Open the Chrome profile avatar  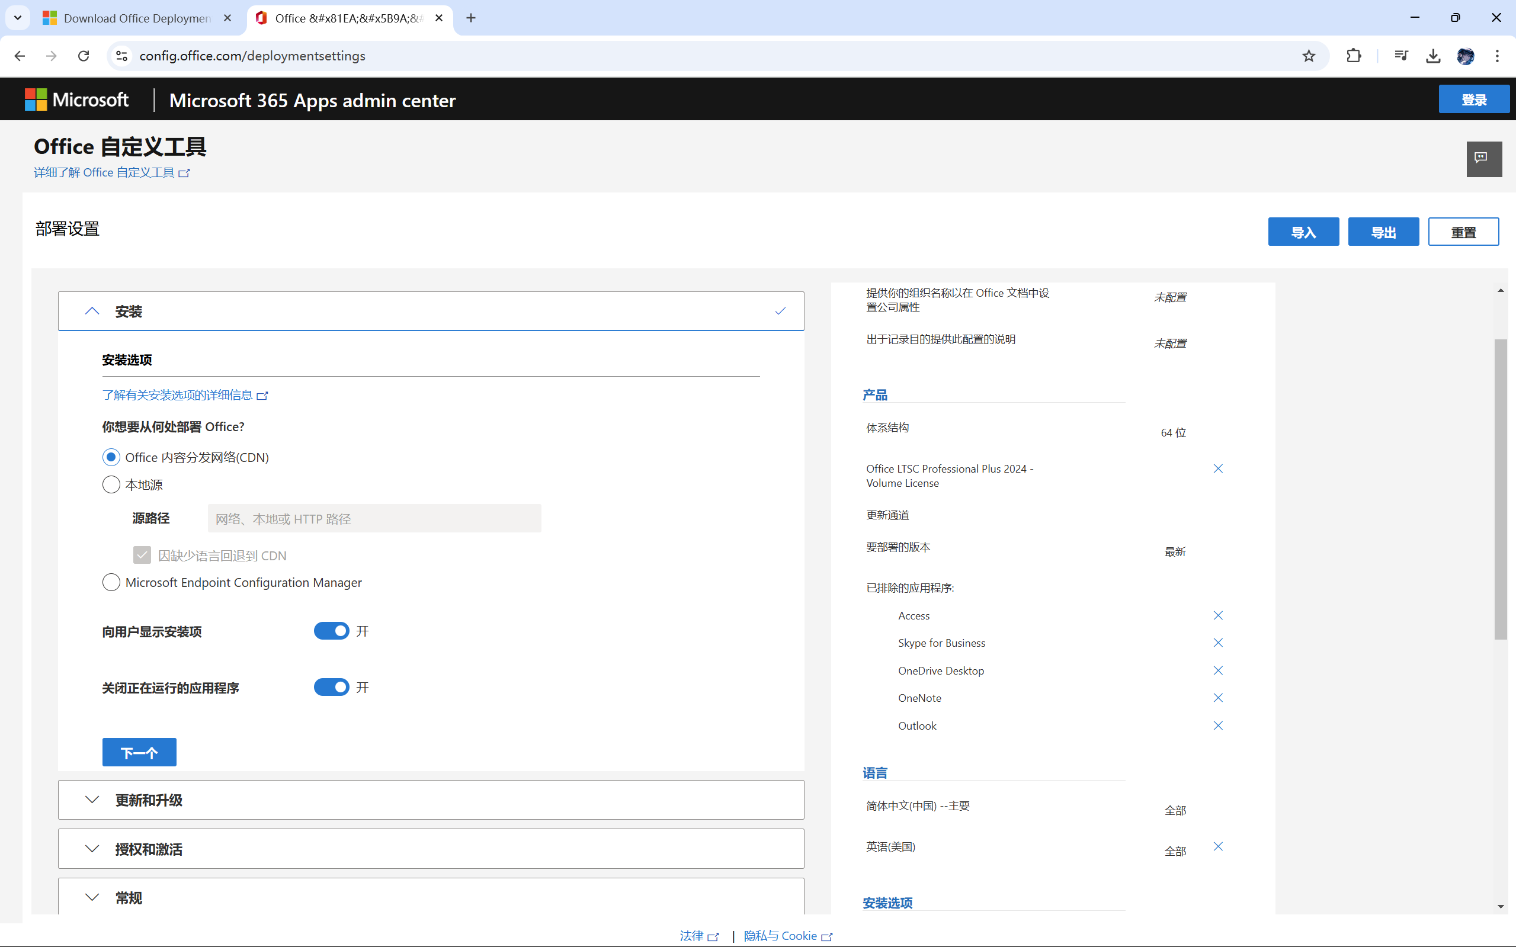click(1465, 56)
